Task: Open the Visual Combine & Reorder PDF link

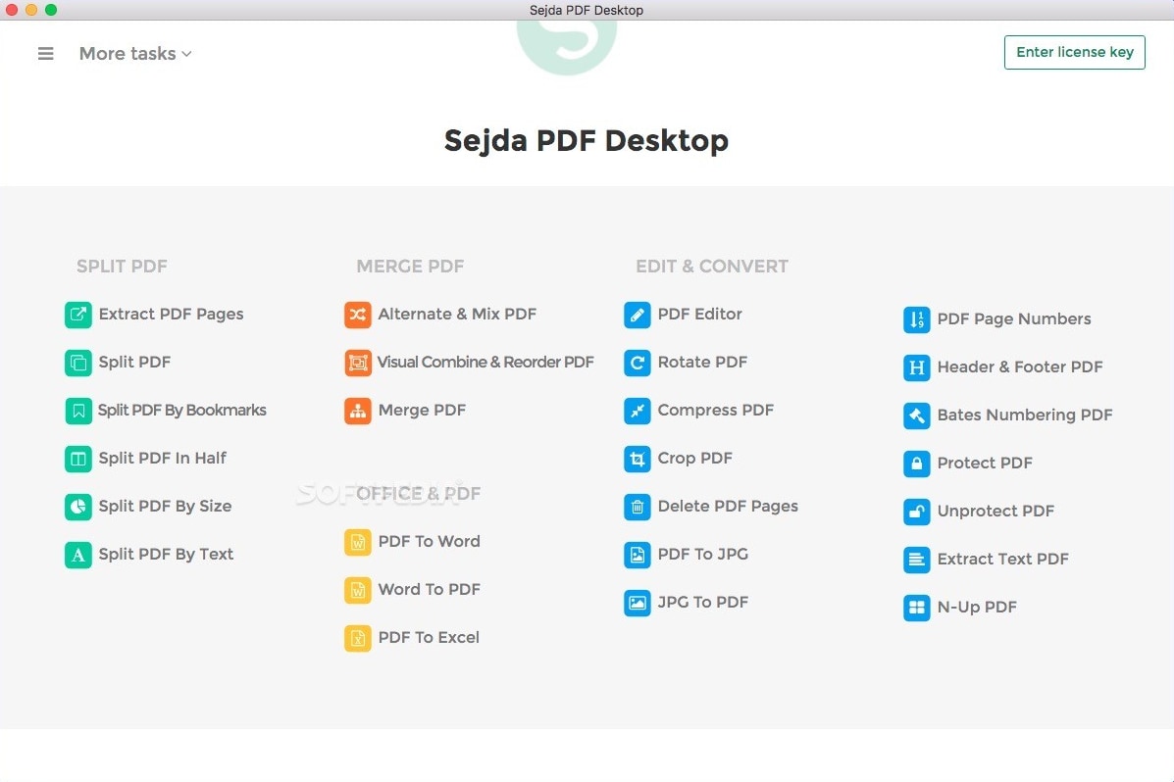Action: pos(485,363)
